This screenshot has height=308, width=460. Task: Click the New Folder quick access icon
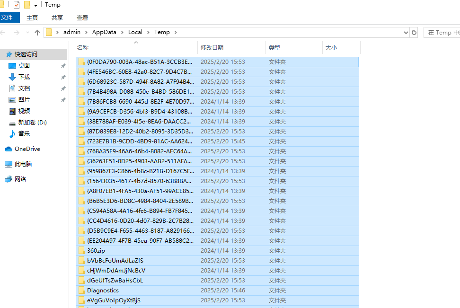[27, 5]
